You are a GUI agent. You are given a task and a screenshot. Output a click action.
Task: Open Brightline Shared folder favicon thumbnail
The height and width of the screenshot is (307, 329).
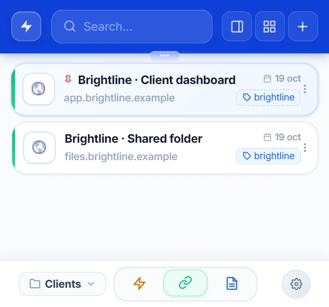[x=39, y=147]
